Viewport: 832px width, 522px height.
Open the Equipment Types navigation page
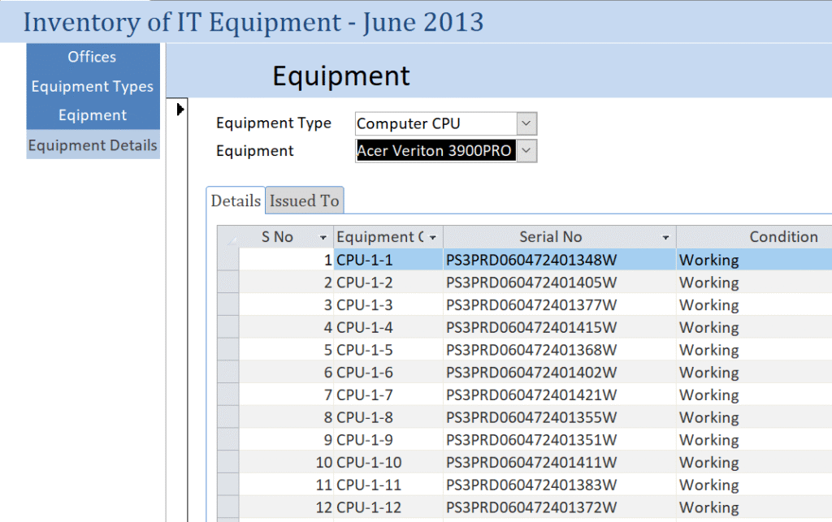click(x=92, y=86)
